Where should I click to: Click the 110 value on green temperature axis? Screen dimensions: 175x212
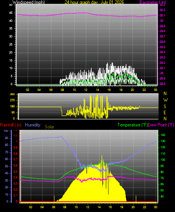click(163, 154)
